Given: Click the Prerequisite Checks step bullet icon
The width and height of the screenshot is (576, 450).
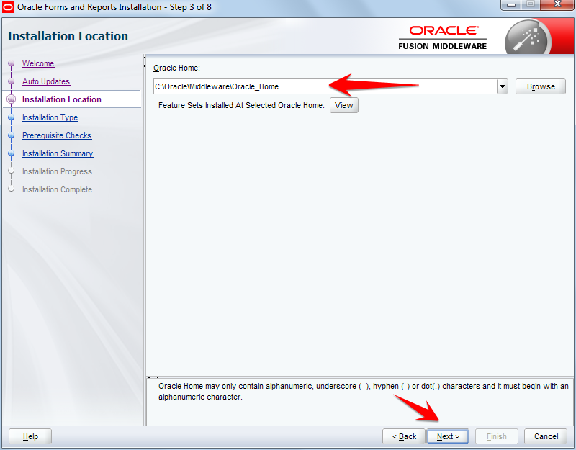Looking at the screenshot, I should [x=12, y=135].
